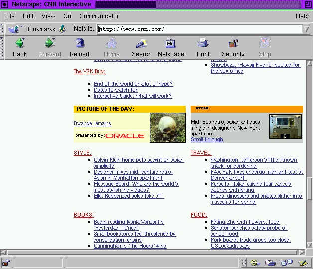The image size is (313, 269).
Task: Open Cunningham's The Hours wins link
Action: click(130, 246)
